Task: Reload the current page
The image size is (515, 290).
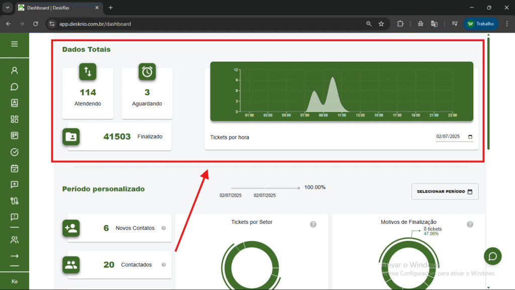Action: [x=36, y=24]
